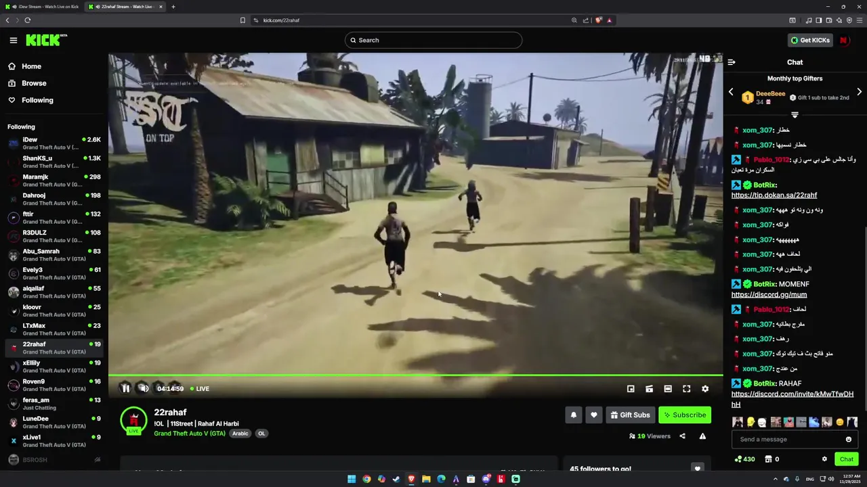
Task: Enter fullscreen video mode
Action: 686,389
